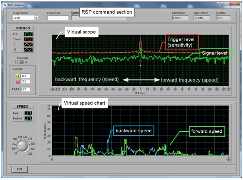Click the 250 mark on the knob scale
Screen dimensions: 243x180
pyautogui.click(x=30, y=154)
